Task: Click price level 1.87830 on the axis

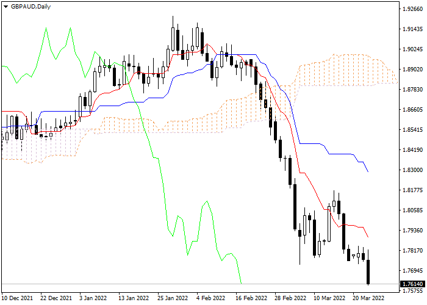Action: pyautogui.click(x=413, y=90)
